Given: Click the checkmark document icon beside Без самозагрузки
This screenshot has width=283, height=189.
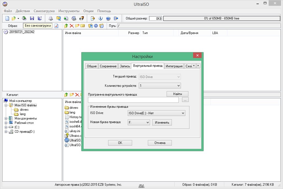Looking at the screenshot, I should pyautogui.click(x=57, y=26).
